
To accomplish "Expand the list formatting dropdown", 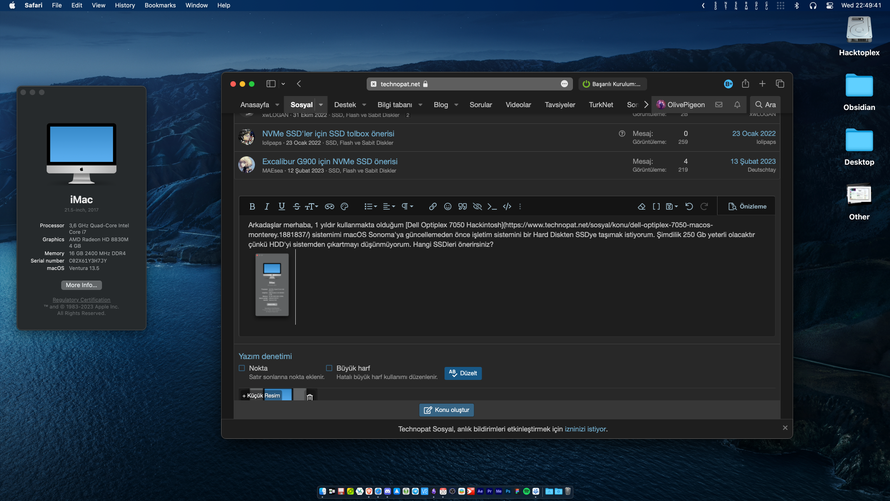I will (370, 206).
